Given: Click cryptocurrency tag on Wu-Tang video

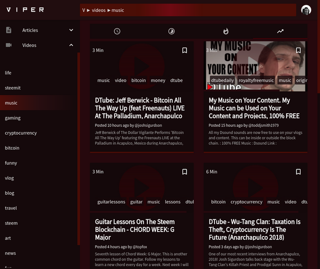Looking at the screenshot, I should 246,202.
